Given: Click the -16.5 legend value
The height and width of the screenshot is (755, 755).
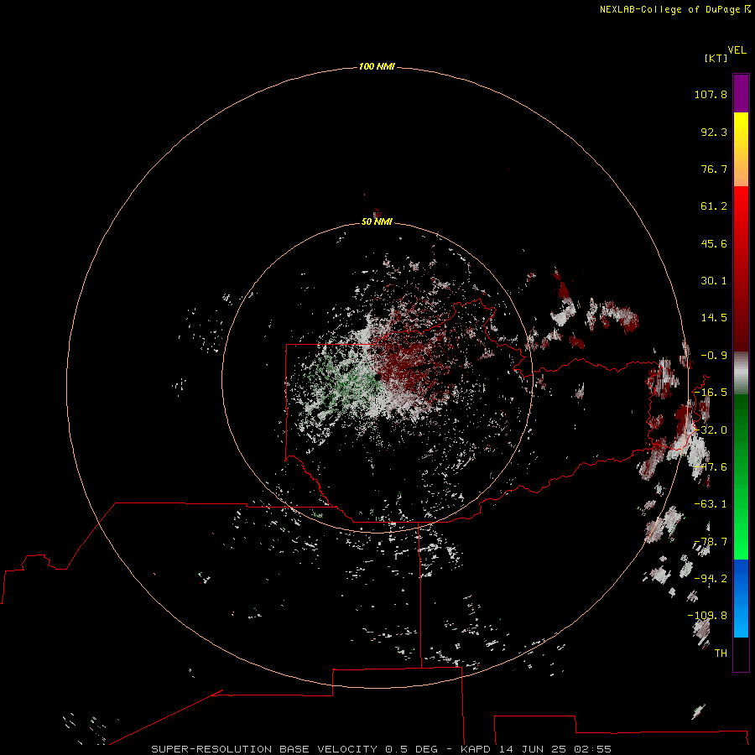Looking at the screenshot, I should point(711,393).
